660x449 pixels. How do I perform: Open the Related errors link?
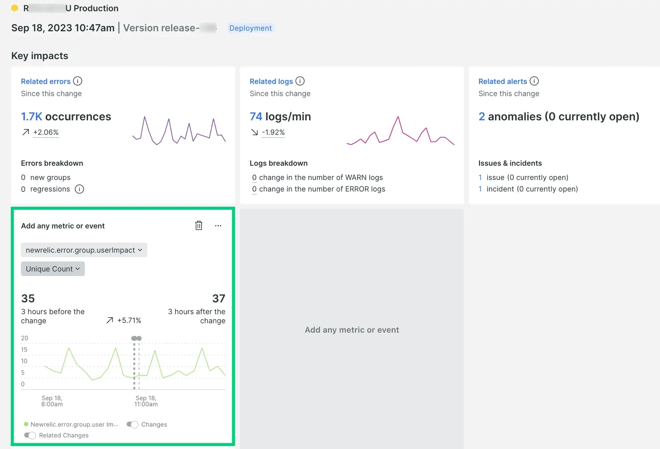tap(46, 81)
